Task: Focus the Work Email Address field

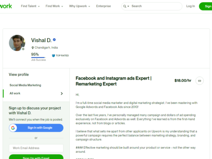Action: [x=36, y=148]
